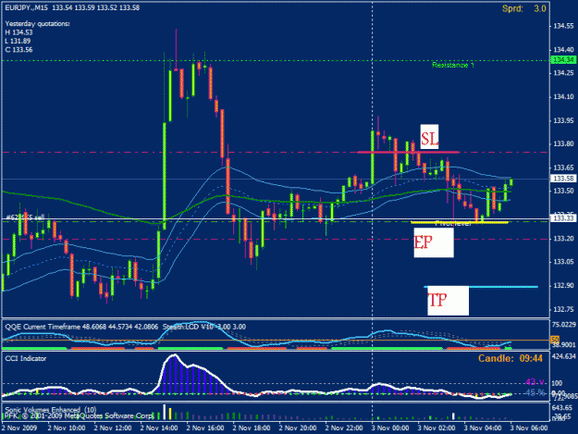Click the blue '45 %' readout

pos(535,392)
